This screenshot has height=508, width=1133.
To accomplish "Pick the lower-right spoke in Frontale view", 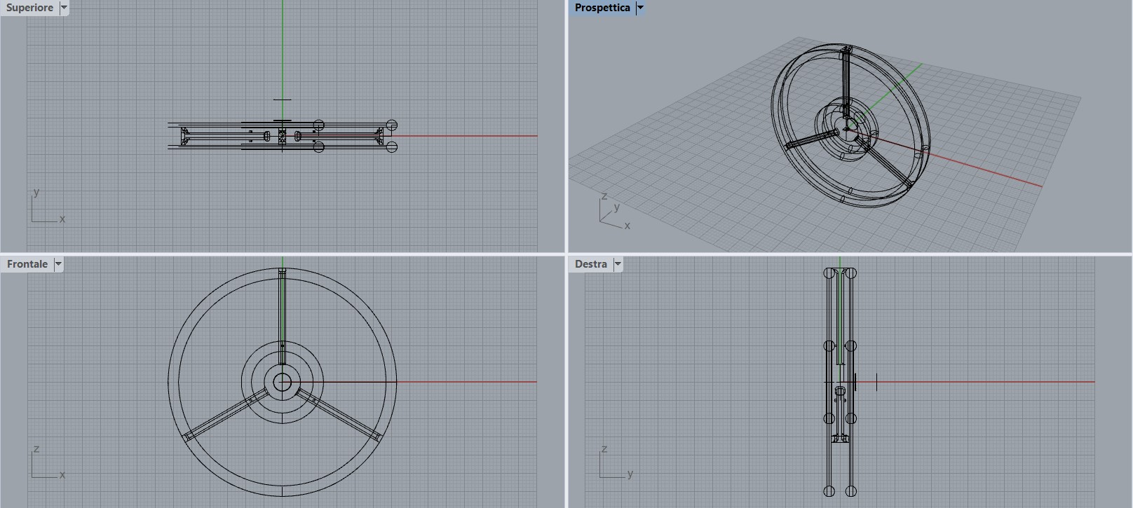I will pos(339,416).
